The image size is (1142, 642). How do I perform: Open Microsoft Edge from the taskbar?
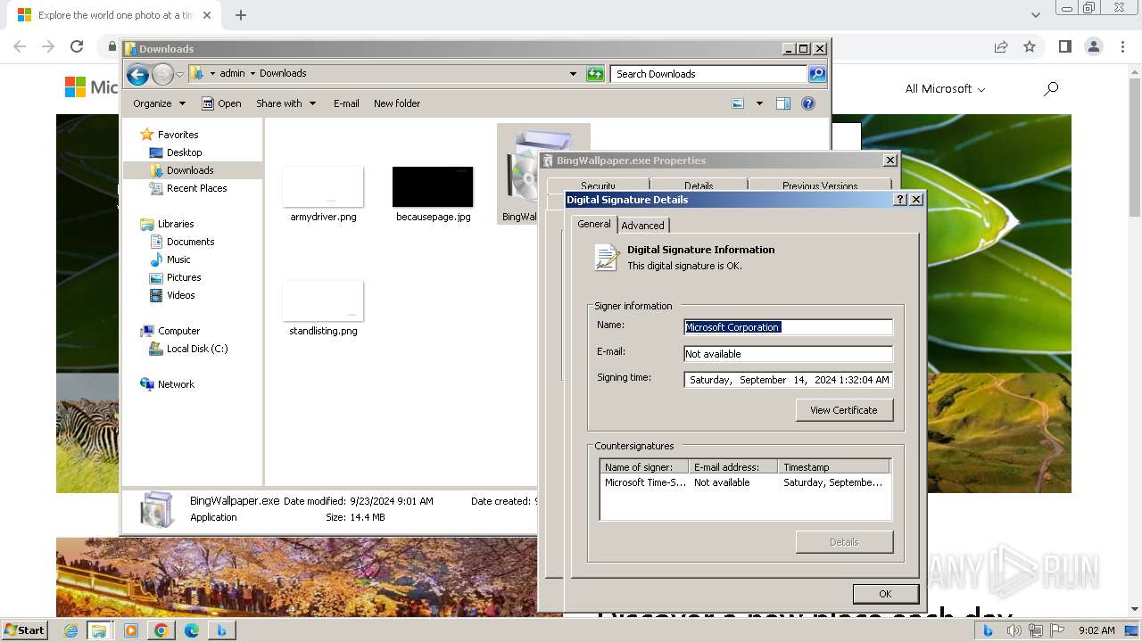pos(192,630)
